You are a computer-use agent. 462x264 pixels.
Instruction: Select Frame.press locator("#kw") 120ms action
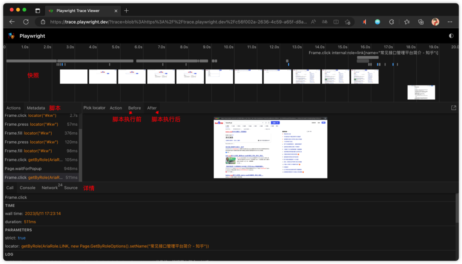(41, 142)
